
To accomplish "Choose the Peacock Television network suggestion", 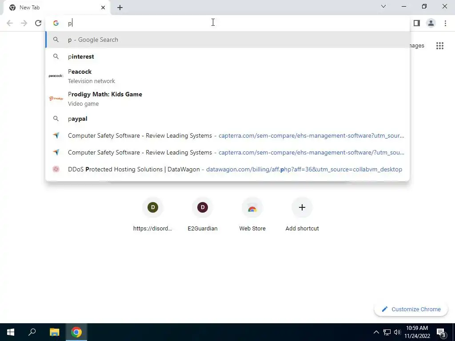I will click(x=227, y=76).
